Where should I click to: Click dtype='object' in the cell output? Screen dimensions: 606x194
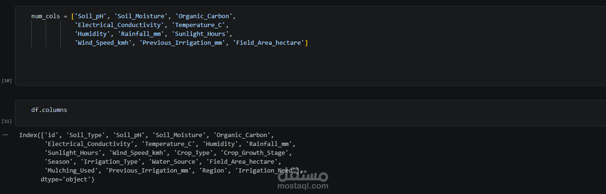tap(67, 180)
